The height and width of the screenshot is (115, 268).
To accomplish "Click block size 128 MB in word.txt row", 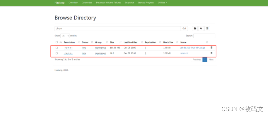I will point(167,53).
